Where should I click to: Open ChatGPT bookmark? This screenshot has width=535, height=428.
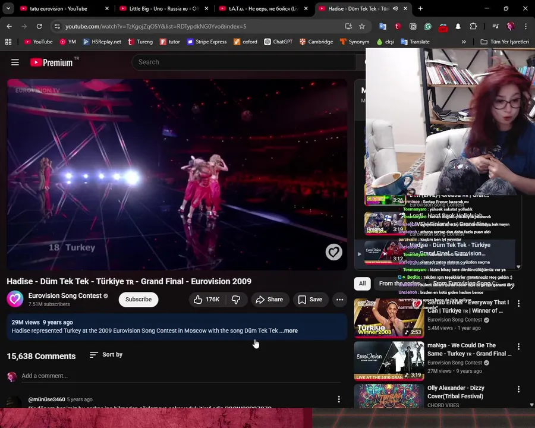pos(278,42)
